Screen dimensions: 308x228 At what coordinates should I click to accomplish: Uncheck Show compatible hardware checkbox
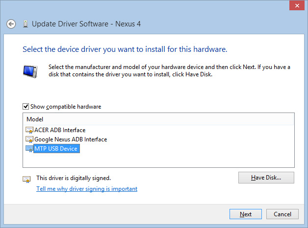(x=26, y=106)
